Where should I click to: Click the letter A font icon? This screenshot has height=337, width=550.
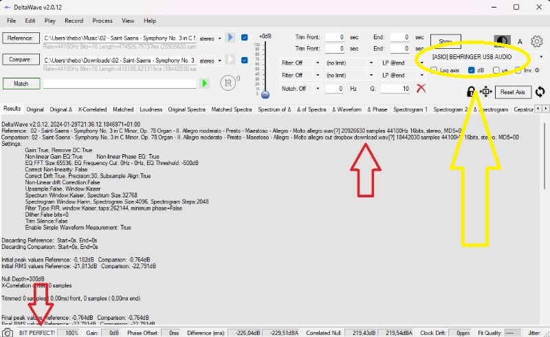[x=520, y=42]
